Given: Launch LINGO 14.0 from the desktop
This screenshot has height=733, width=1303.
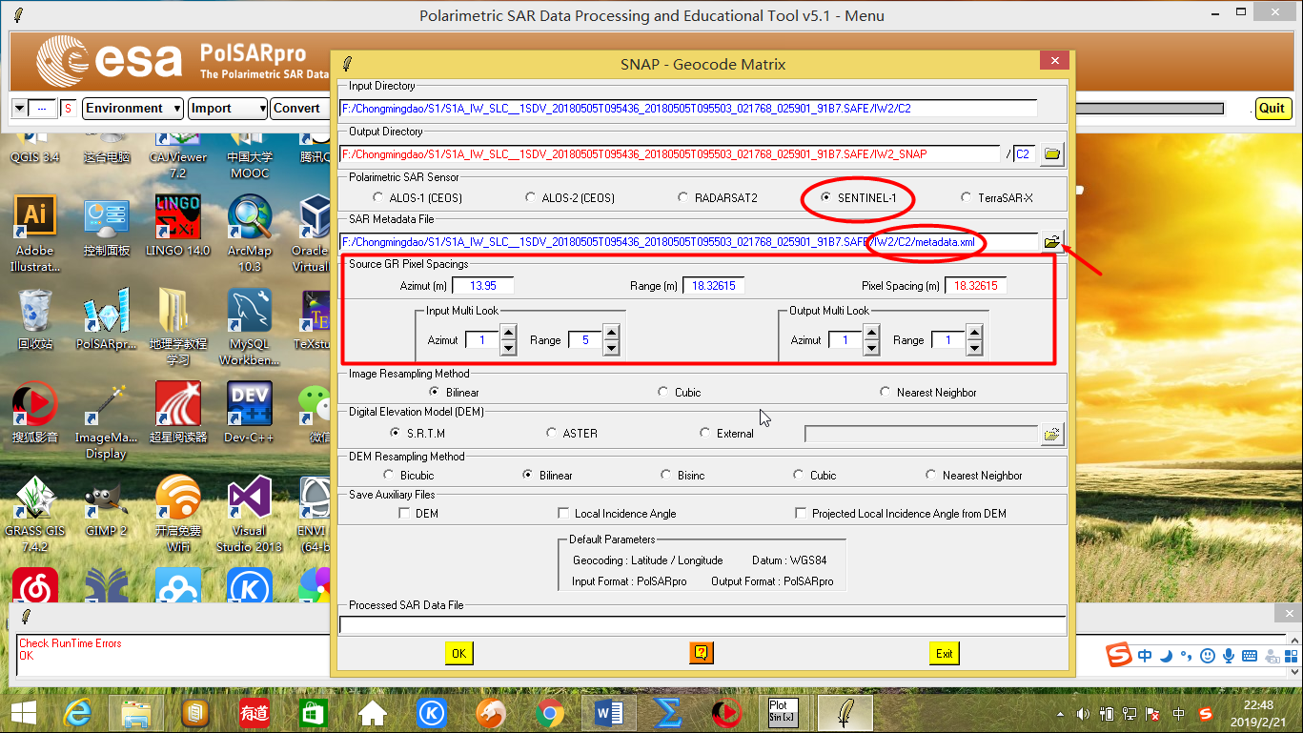Looking at the screenshot, I should [x=177, y=226].
